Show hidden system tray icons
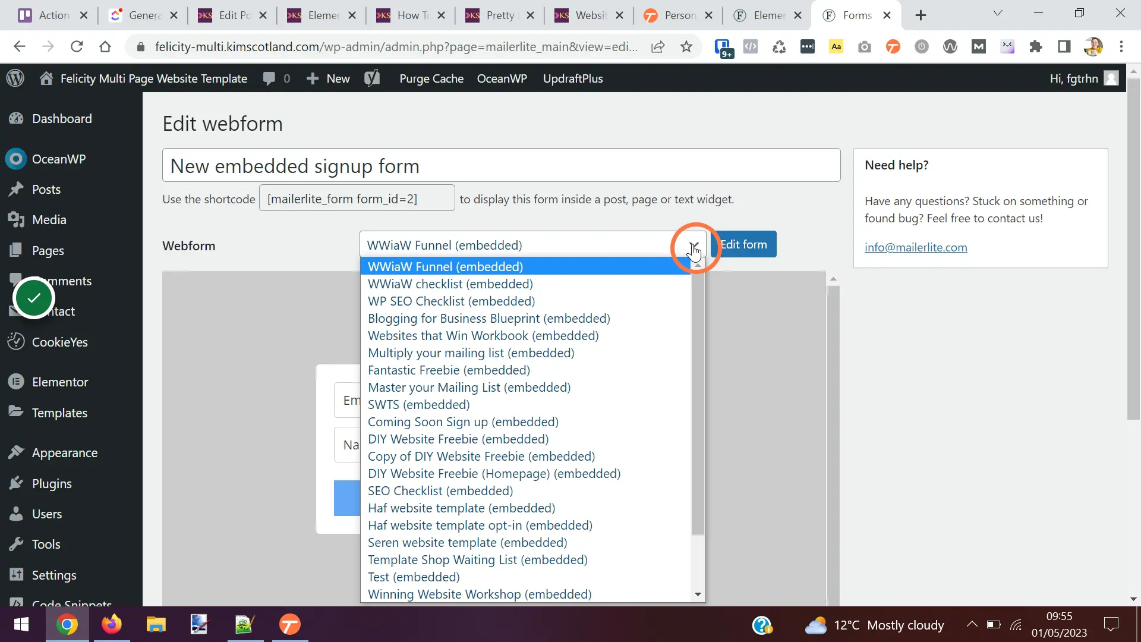The width and height of the screenshot is (1141, 642). tap(972, 624)
